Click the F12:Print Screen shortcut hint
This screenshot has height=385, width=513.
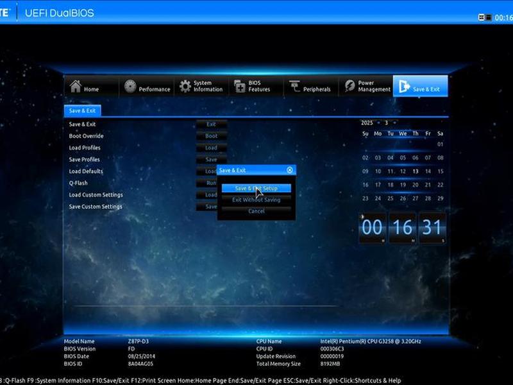click(x=153, y=381)
